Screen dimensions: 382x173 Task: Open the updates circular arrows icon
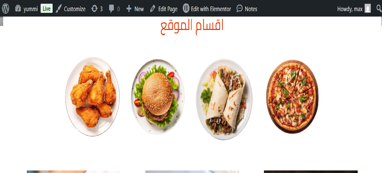(94, 9)
